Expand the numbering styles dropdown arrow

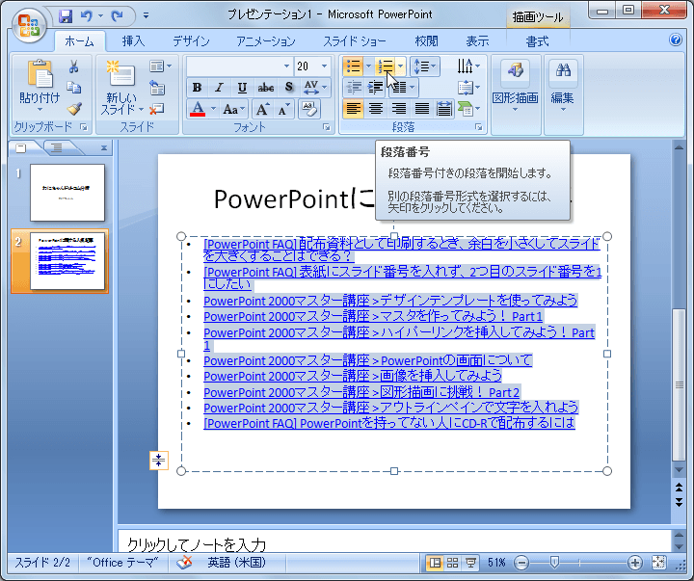tap(400, 66)
